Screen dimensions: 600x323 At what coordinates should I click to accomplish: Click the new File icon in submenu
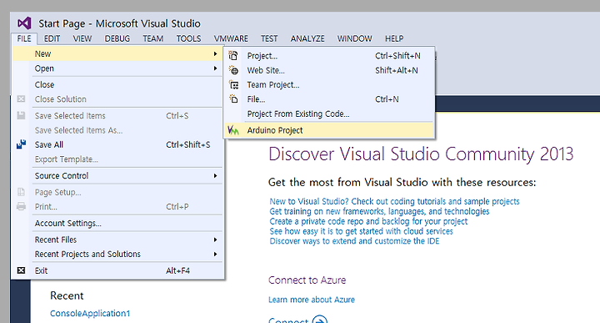(233, 99)
